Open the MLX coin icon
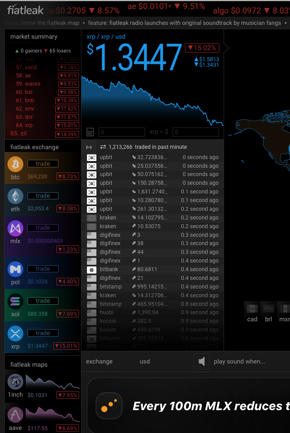 (x=15, y=229)
